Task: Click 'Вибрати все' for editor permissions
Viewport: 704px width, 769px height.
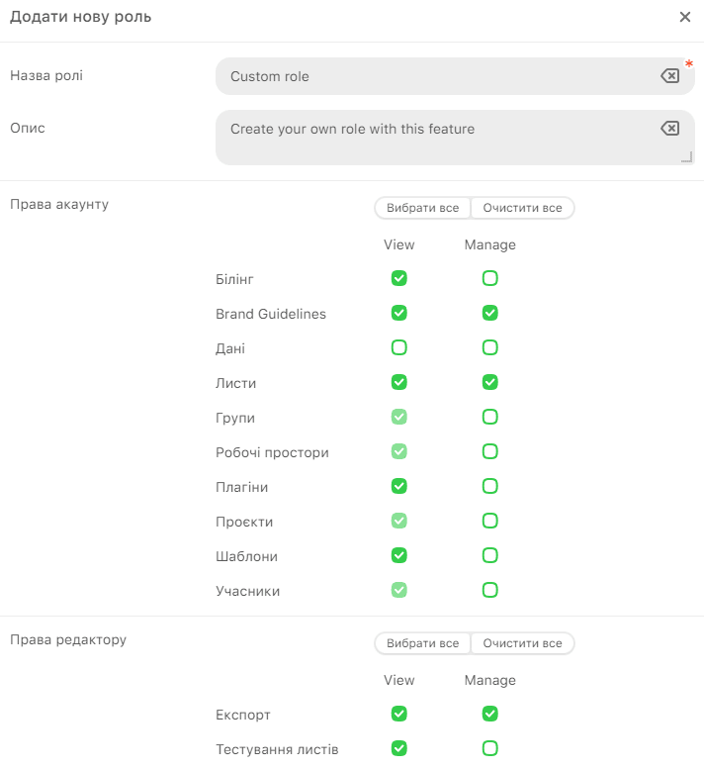Action: (x=422, y=643)
